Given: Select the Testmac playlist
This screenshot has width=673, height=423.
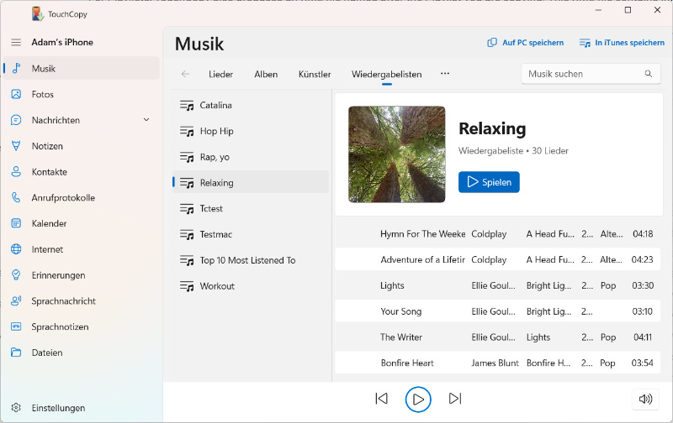Looking at the screenshot, I should click(x=251, y=234).
